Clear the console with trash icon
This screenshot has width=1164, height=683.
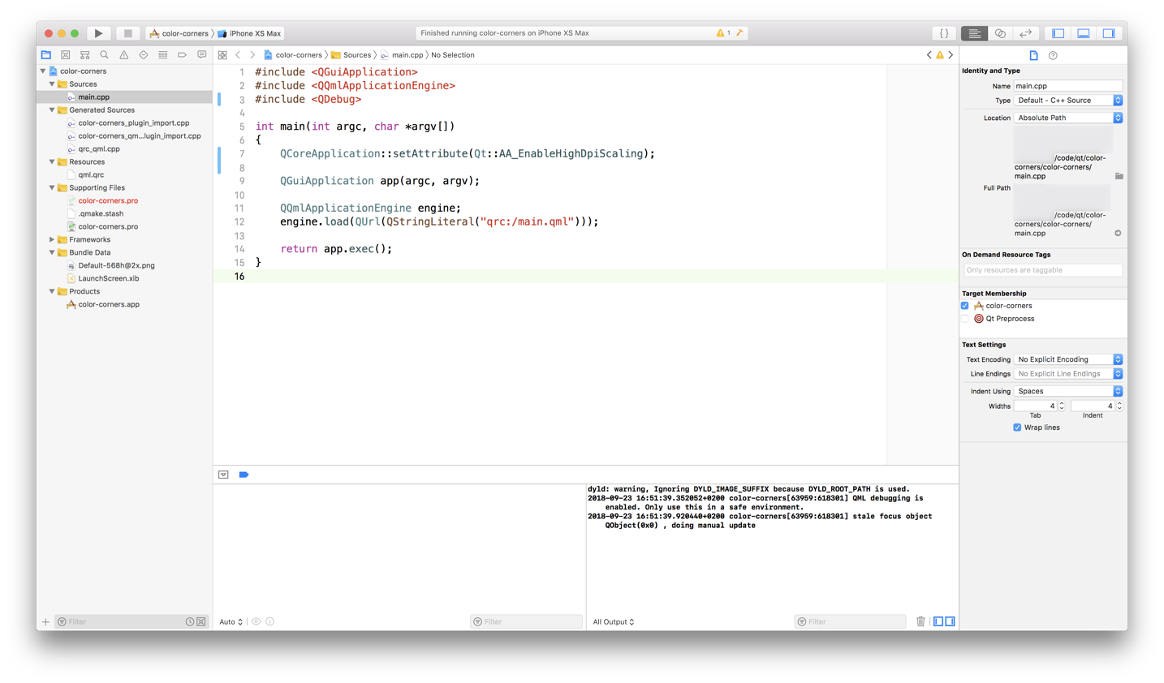(920, 622)
